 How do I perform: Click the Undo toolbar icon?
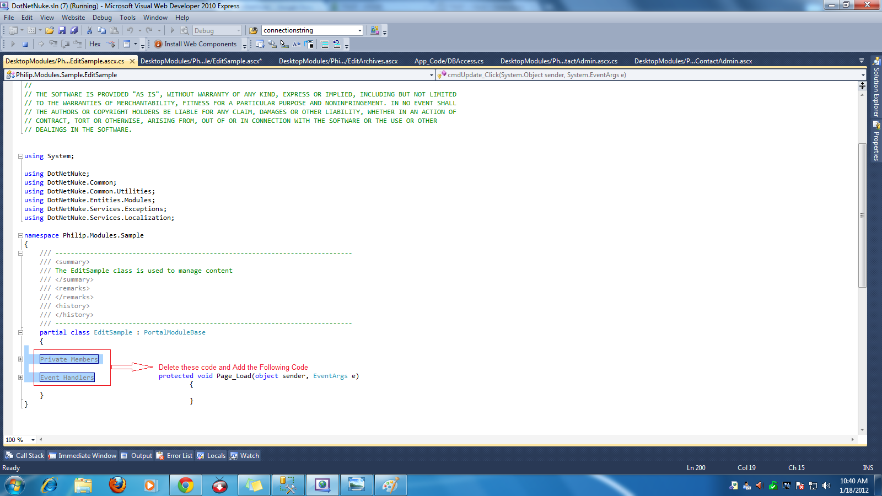coord(130,30)
